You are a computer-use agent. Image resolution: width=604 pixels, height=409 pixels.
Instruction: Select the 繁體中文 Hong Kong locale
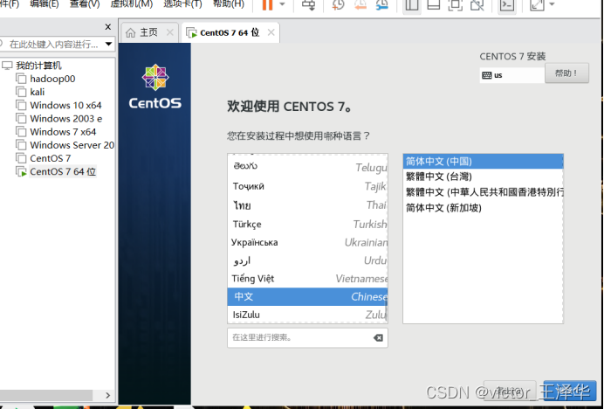pyautogui.click(x=483, y=192)
